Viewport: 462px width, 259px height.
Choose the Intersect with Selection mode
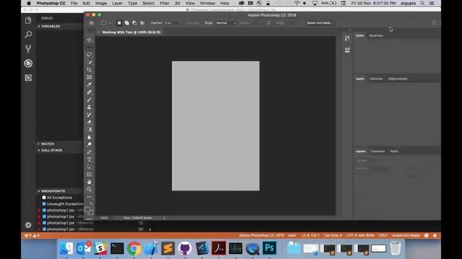[142, 23]
